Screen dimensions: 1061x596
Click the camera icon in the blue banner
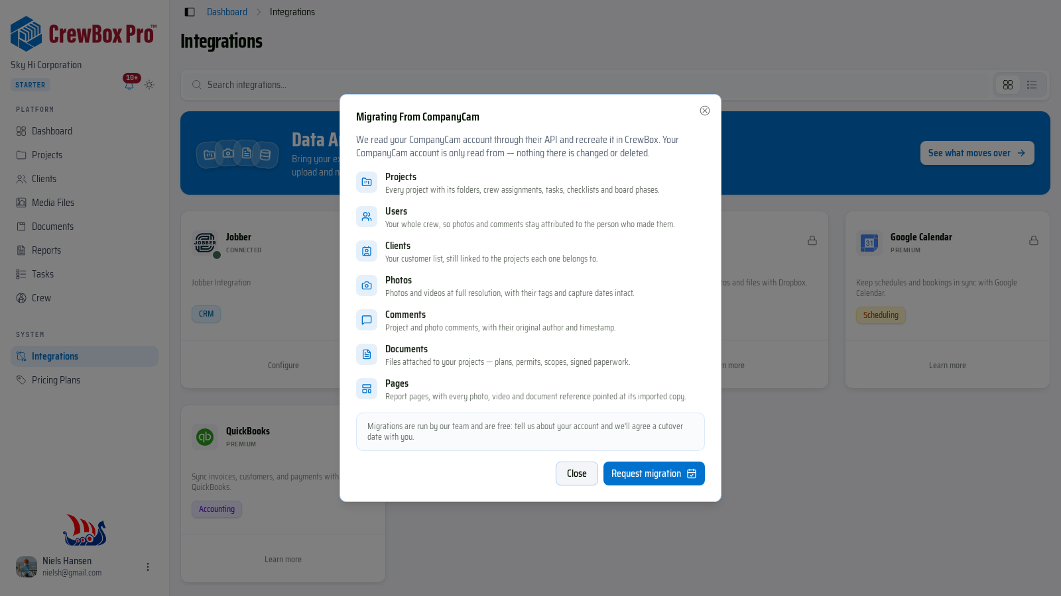click(228, 153)
